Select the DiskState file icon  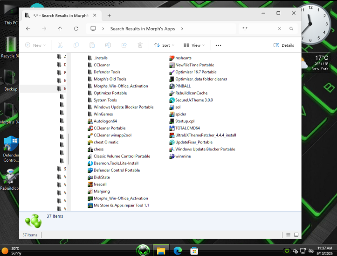click(90, 178)
